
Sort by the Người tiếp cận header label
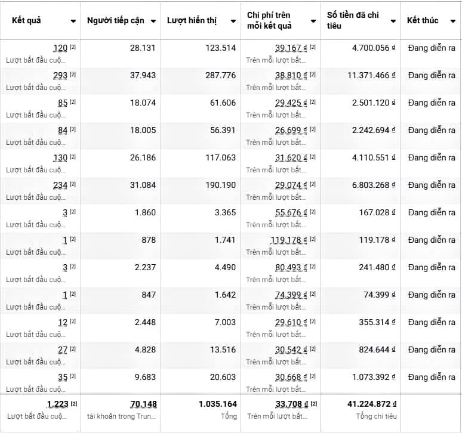(116, 20)
